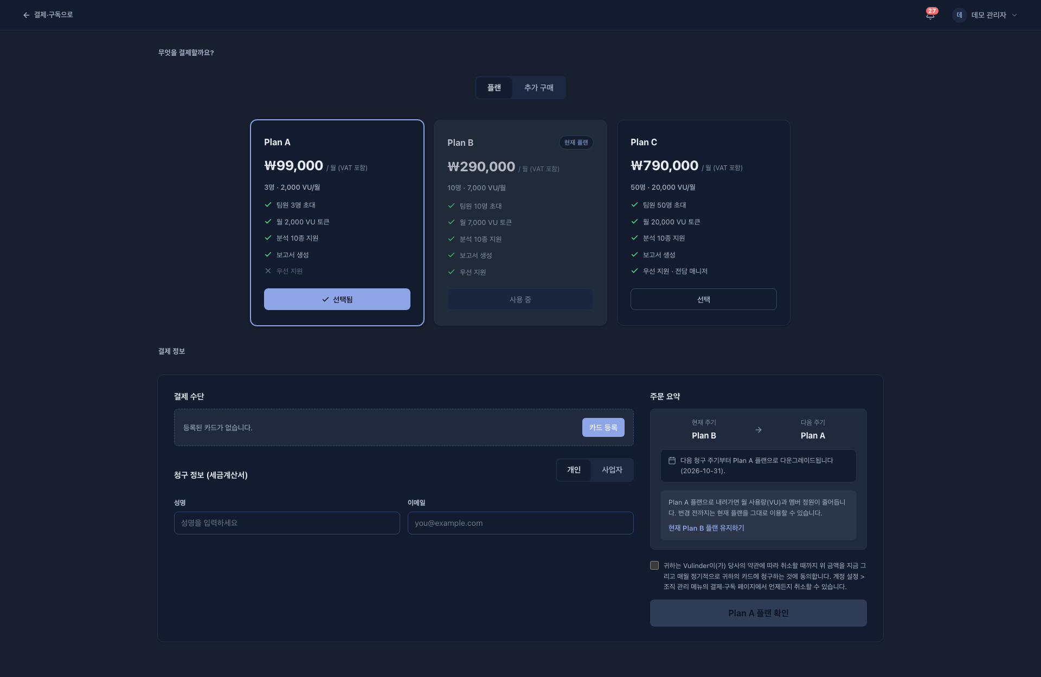This screenshot has height=677, width=1041.
Task: Click the back arrow icon next to 결제·구독으로
Action: click(26, 15)
